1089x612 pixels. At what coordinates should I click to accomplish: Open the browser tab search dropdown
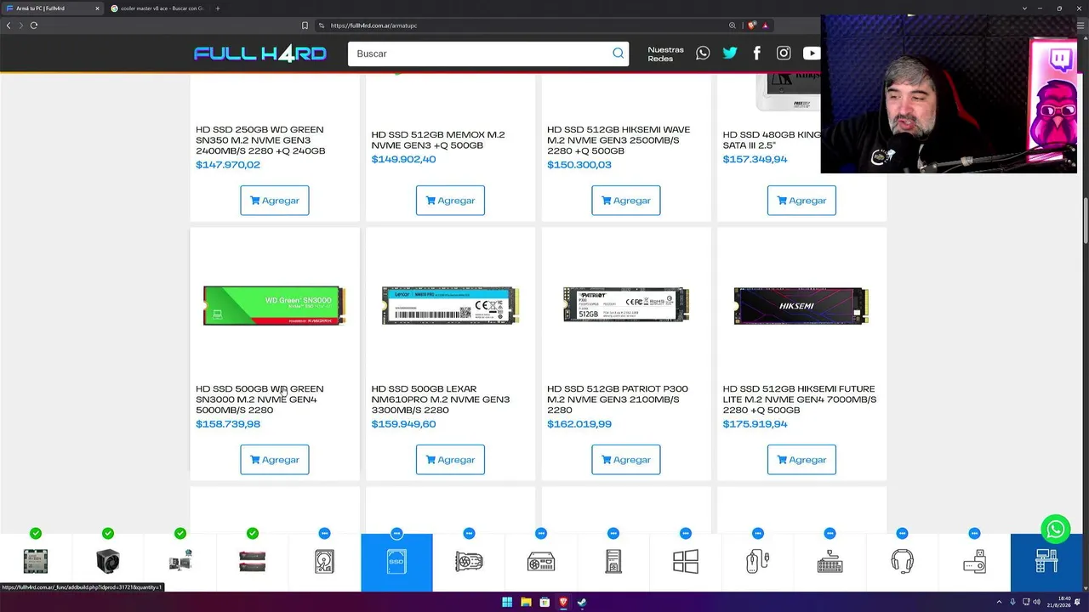coord(1024,8)
